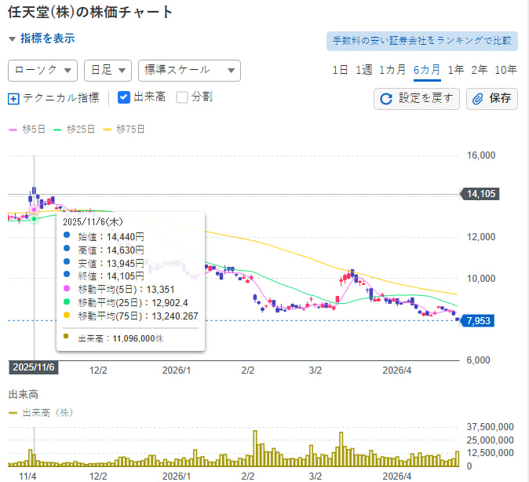Click the 終値：14,105円 tooltip row
Image resolution: width=529 pixels, height=482 pixels.
pos(104,276)
